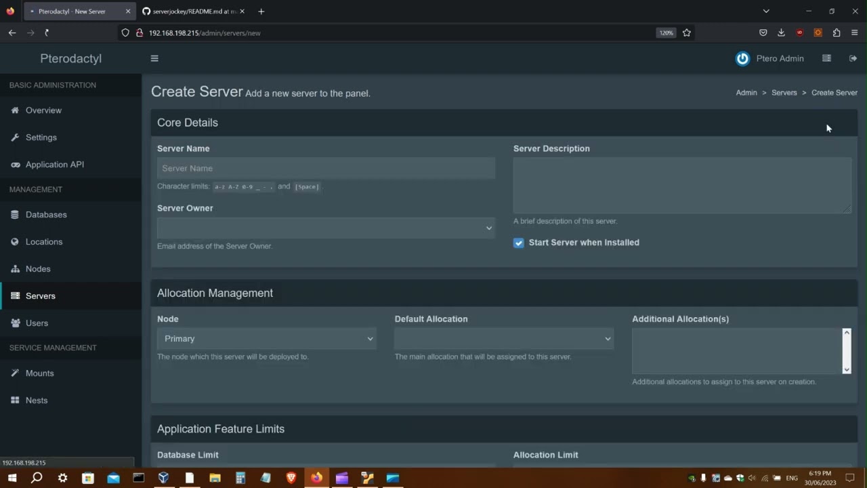Open Firefox extensions puzzle icon

pyautogui.click(x=837, y=33)
